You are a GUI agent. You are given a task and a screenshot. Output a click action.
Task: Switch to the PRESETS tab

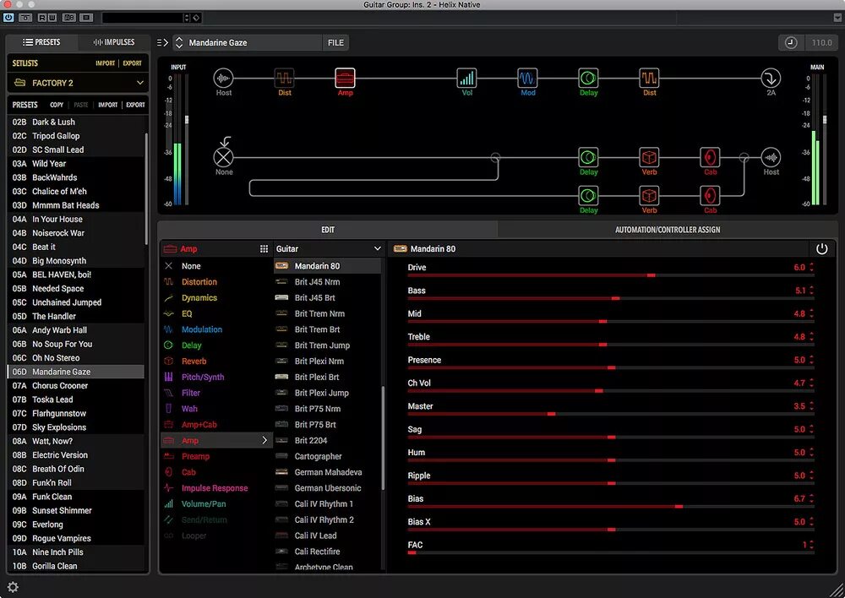(x=42, y=42)
